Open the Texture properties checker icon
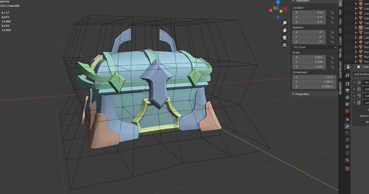Image resolution: width=369 pixels, height=194 pixels. pyautogui.click(x=347, y=169)
